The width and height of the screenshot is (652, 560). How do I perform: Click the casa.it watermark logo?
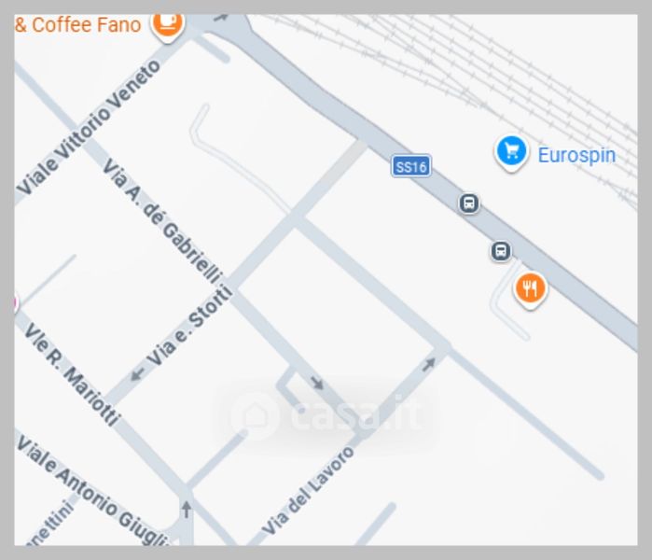click(x=326, y=414)
